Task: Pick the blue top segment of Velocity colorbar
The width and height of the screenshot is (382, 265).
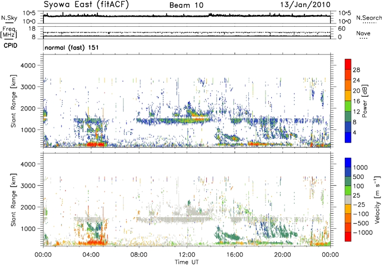Action: point(348,163)
